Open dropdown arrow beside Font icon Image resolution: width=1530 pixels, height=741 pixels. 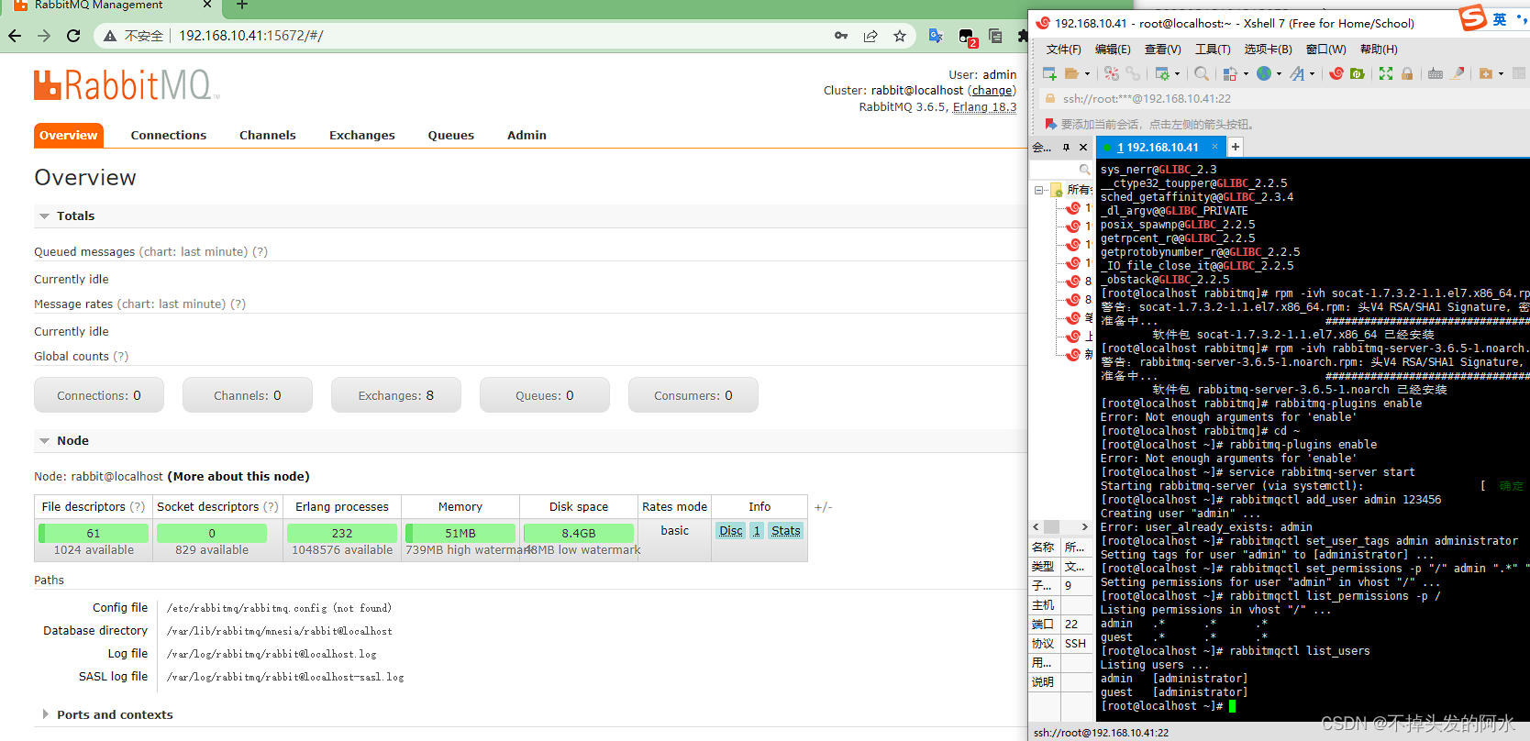[1312, 74]
